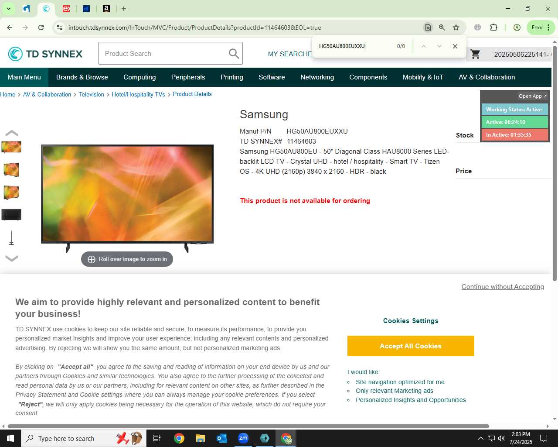The image size is (558, 447).
Task: Select the TV back-view thumbnail
Action: [11, 215]
